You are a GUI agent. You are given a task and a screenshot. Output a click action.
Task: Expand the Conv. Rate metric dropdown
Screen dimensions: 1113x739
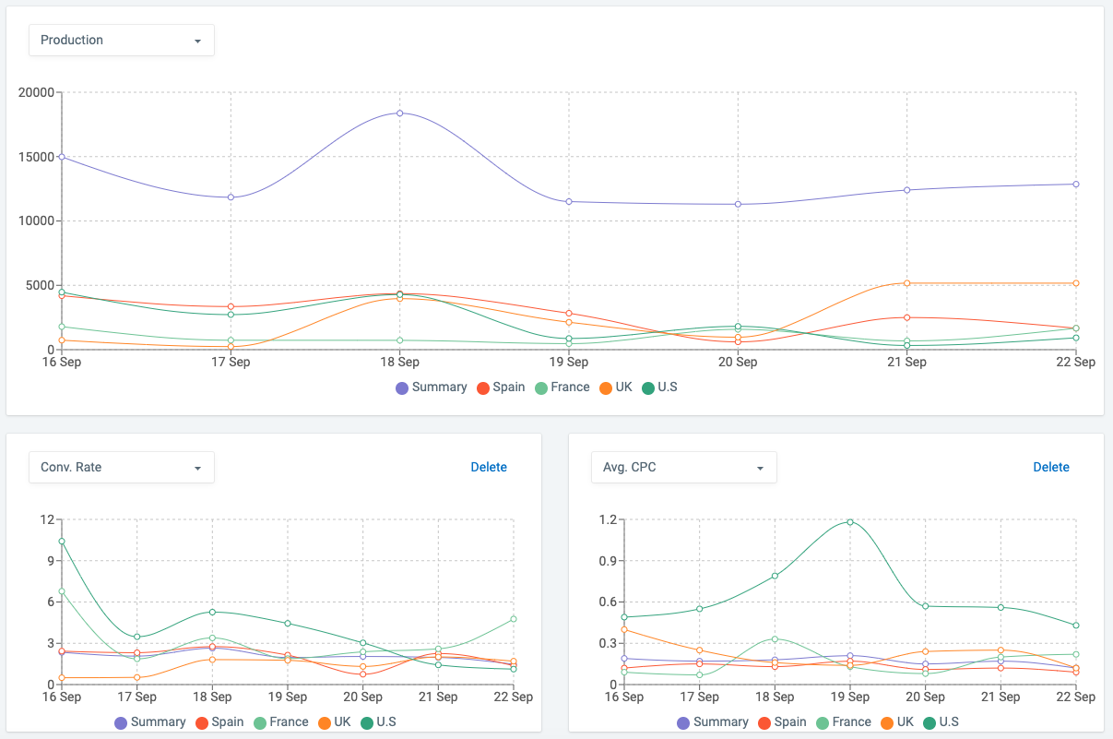121,468
